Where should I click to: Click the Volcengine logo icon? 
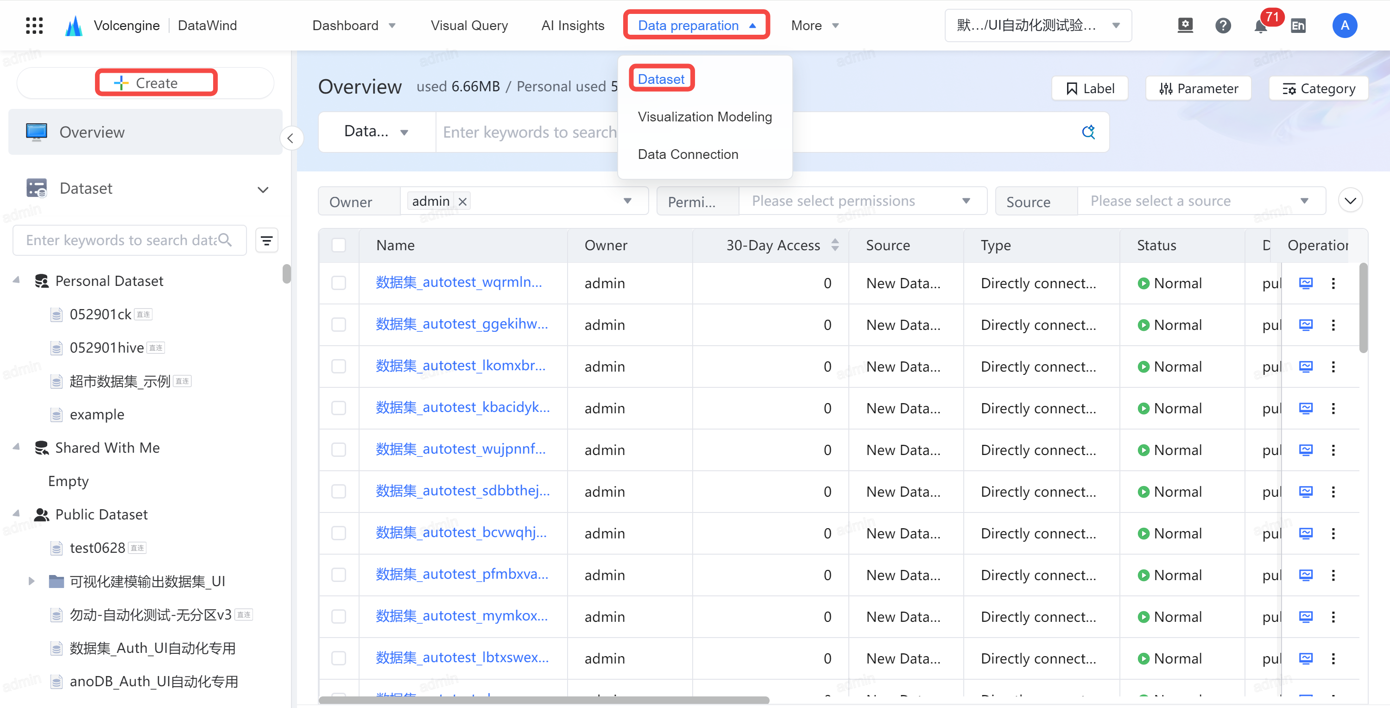click(74, 25)
